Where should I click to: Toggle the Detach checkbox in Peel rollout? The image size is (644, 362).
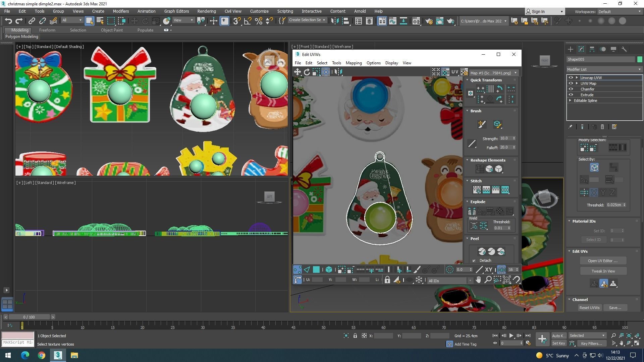coord(474,261)
